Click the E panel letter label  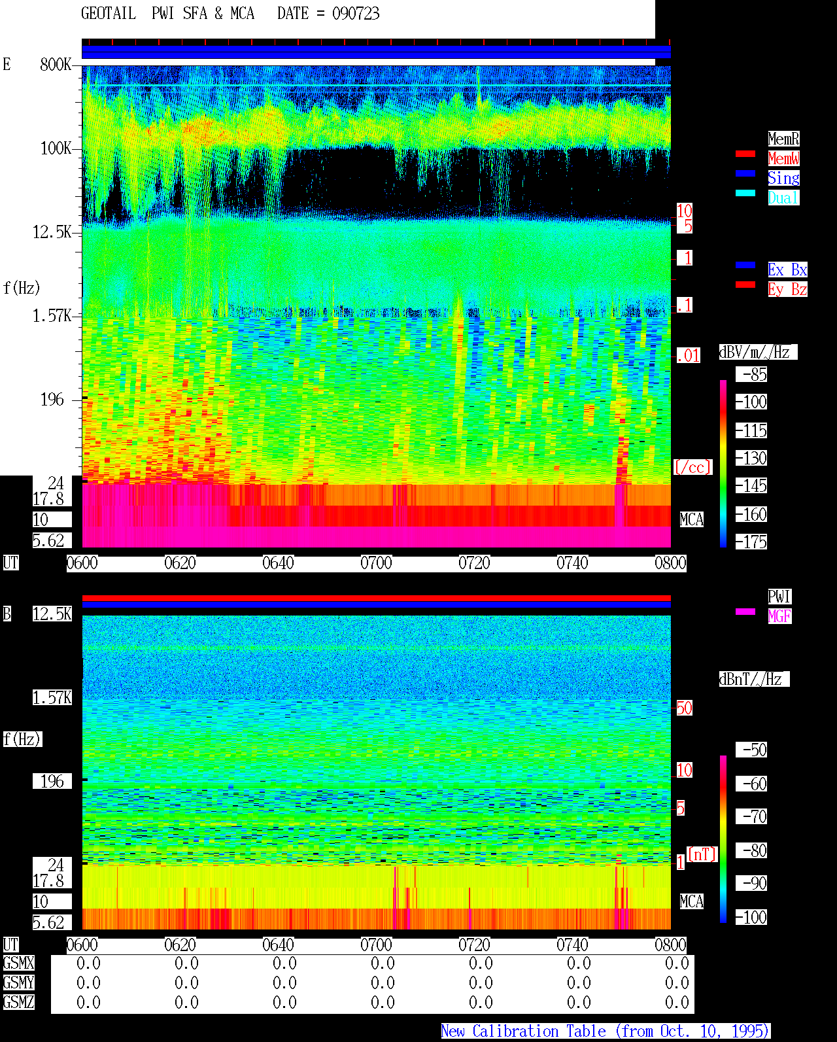click(7, 64)
